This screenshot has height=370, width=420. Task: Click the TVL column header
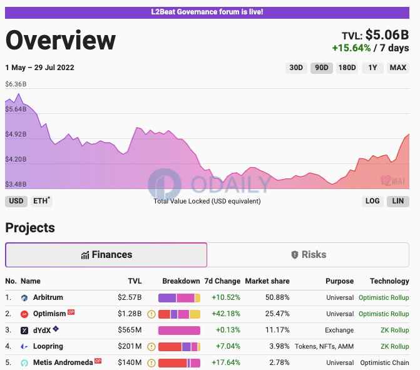(135, 281)
